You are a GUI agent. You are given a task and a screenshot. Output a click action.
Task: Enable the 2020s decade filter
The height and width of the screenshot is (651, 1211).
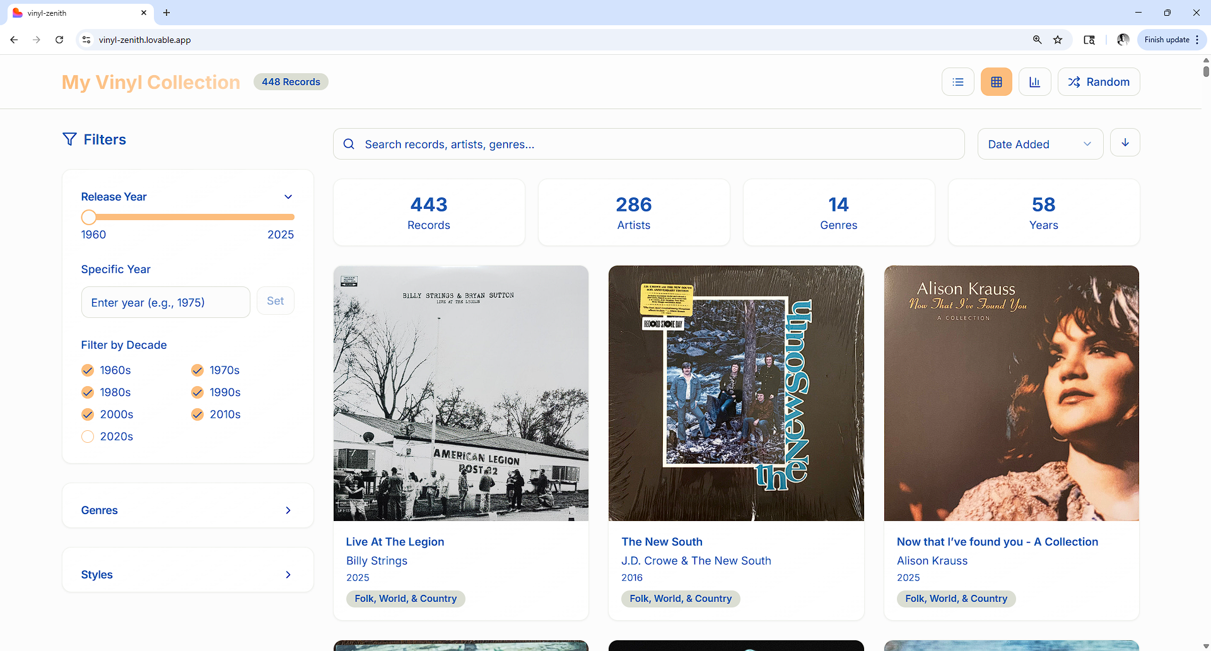tap(88, 437)
